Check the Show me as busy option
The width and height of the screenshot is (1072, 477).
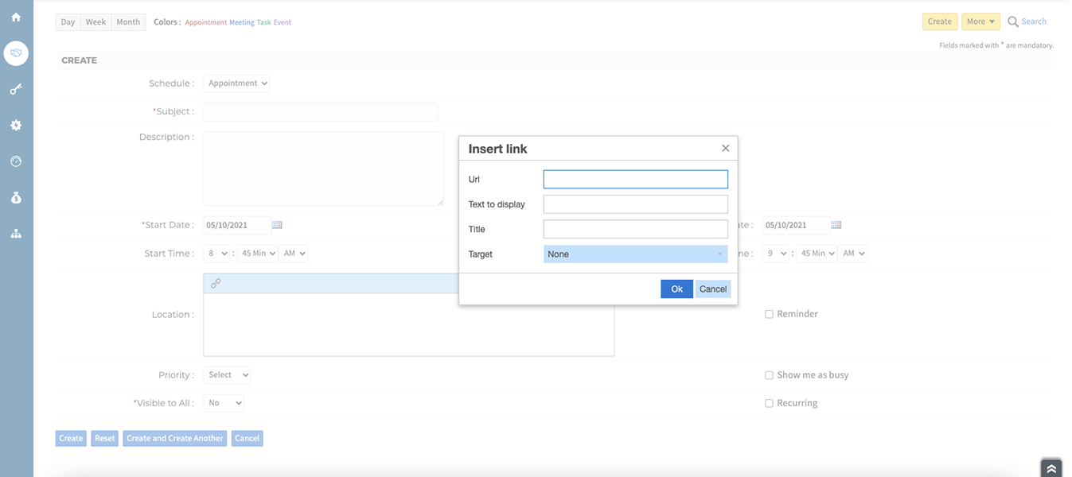pos(769,375)
